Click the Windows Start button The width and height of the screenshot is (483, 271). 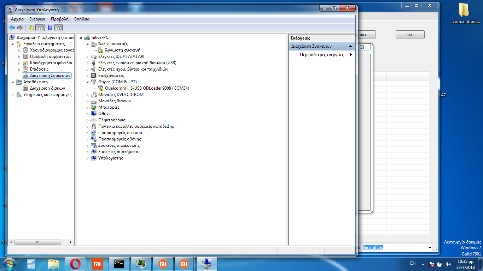[x=10, y=264]
